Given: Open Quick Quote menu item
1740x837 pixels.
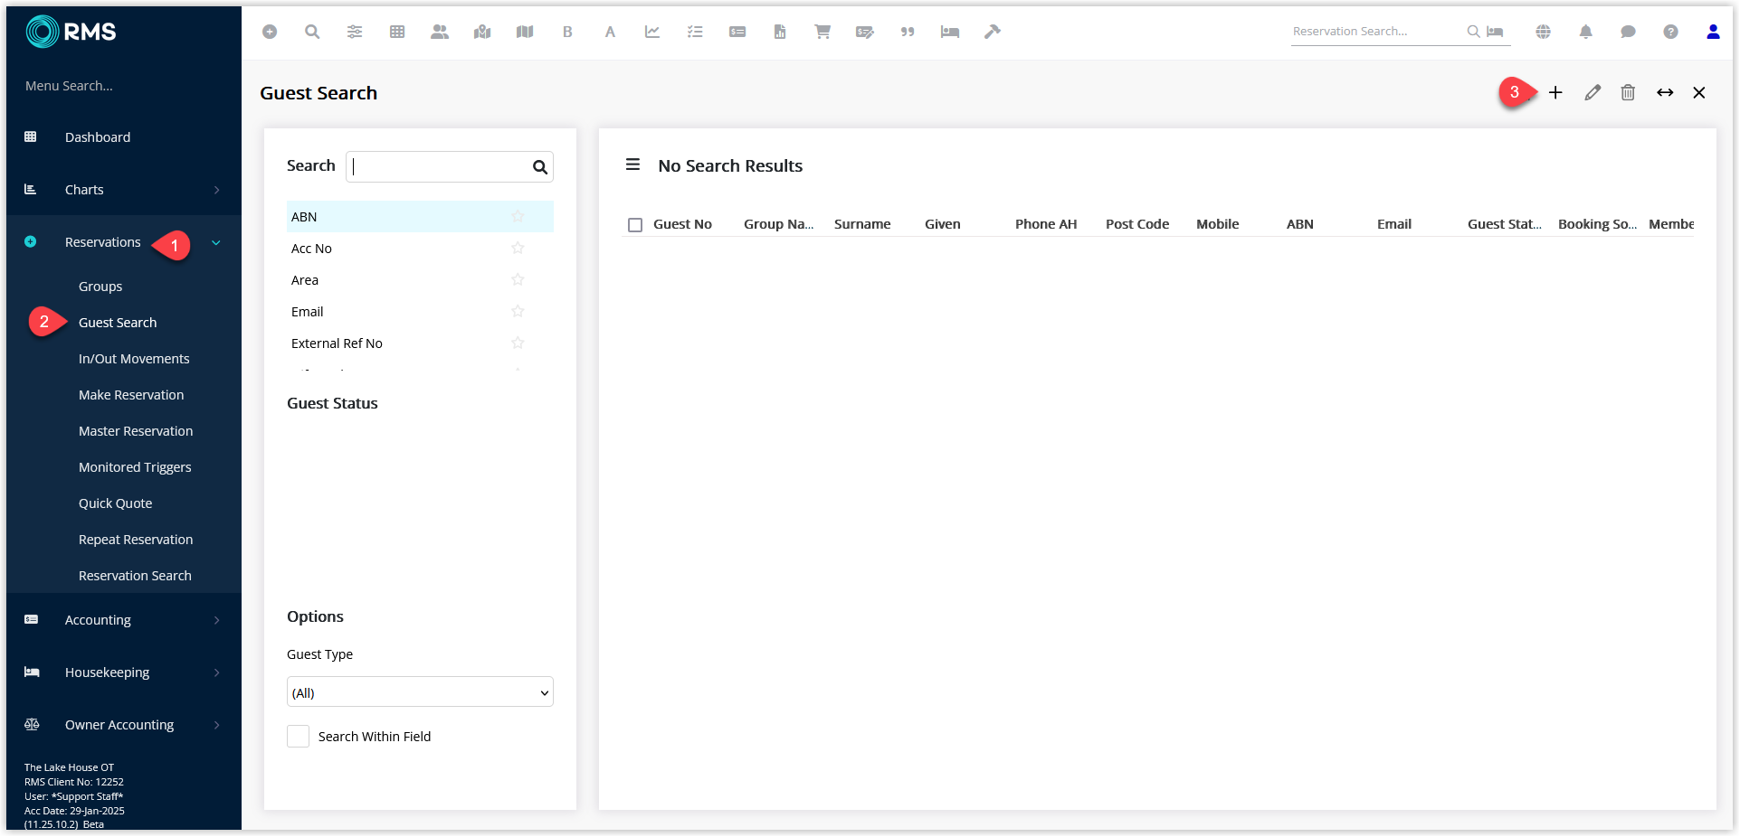Looking at the screenshot, I should point(115,503).
